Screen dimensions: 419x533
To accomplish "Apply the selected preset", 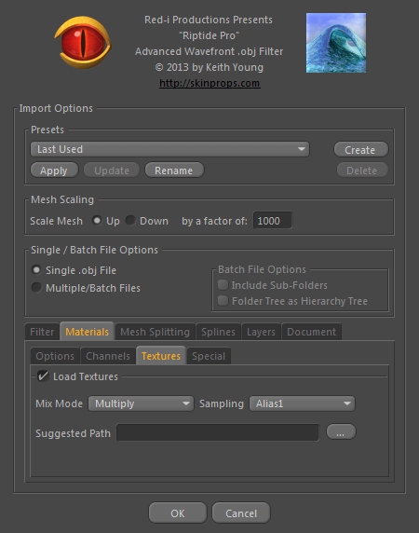I will point(54,171).
